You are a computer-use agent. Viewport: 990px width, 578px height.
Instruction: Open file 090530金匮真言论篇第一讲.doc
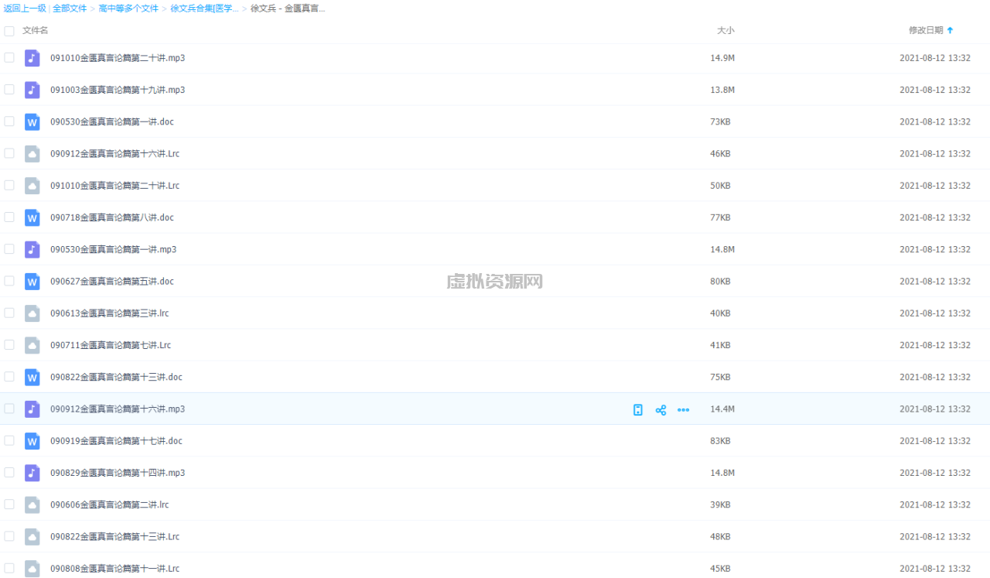(x=112, y=121)
